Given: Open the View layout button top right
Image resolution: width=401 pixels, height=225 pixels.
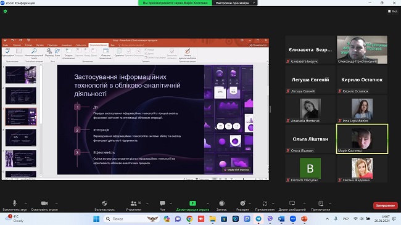Looking at the screenshot, I should click(392, 11).
